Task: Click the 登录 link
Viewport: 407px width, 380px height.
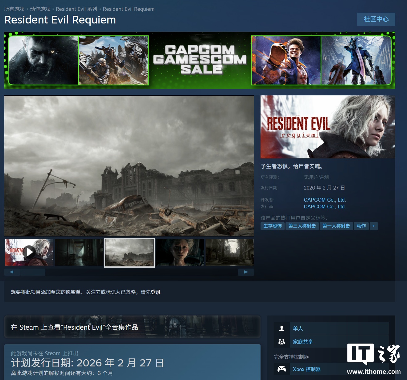Action: tap(155, 292)
